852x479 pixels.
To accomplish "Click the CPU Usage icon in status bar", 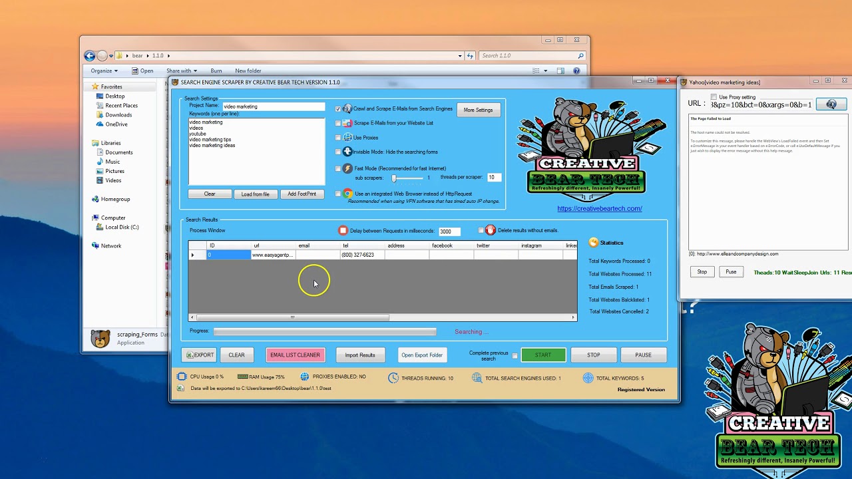I will 182,377.
